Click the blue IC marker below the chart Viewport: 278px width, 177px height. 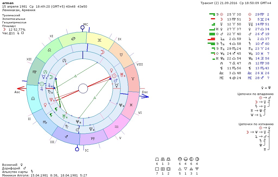click(77, 149)
